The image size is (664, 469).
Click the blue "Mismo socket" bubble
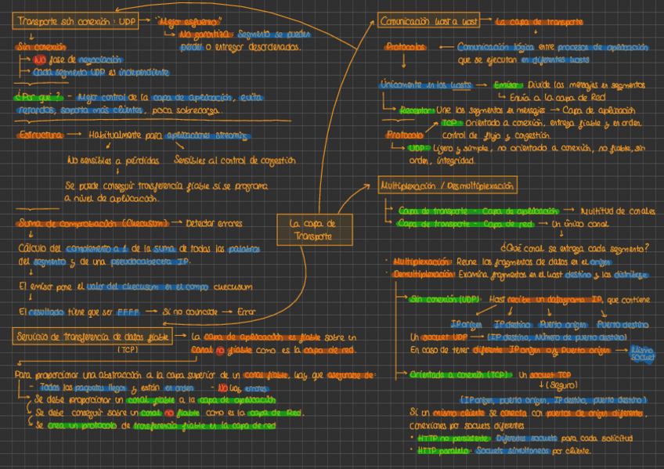(642, 354)
